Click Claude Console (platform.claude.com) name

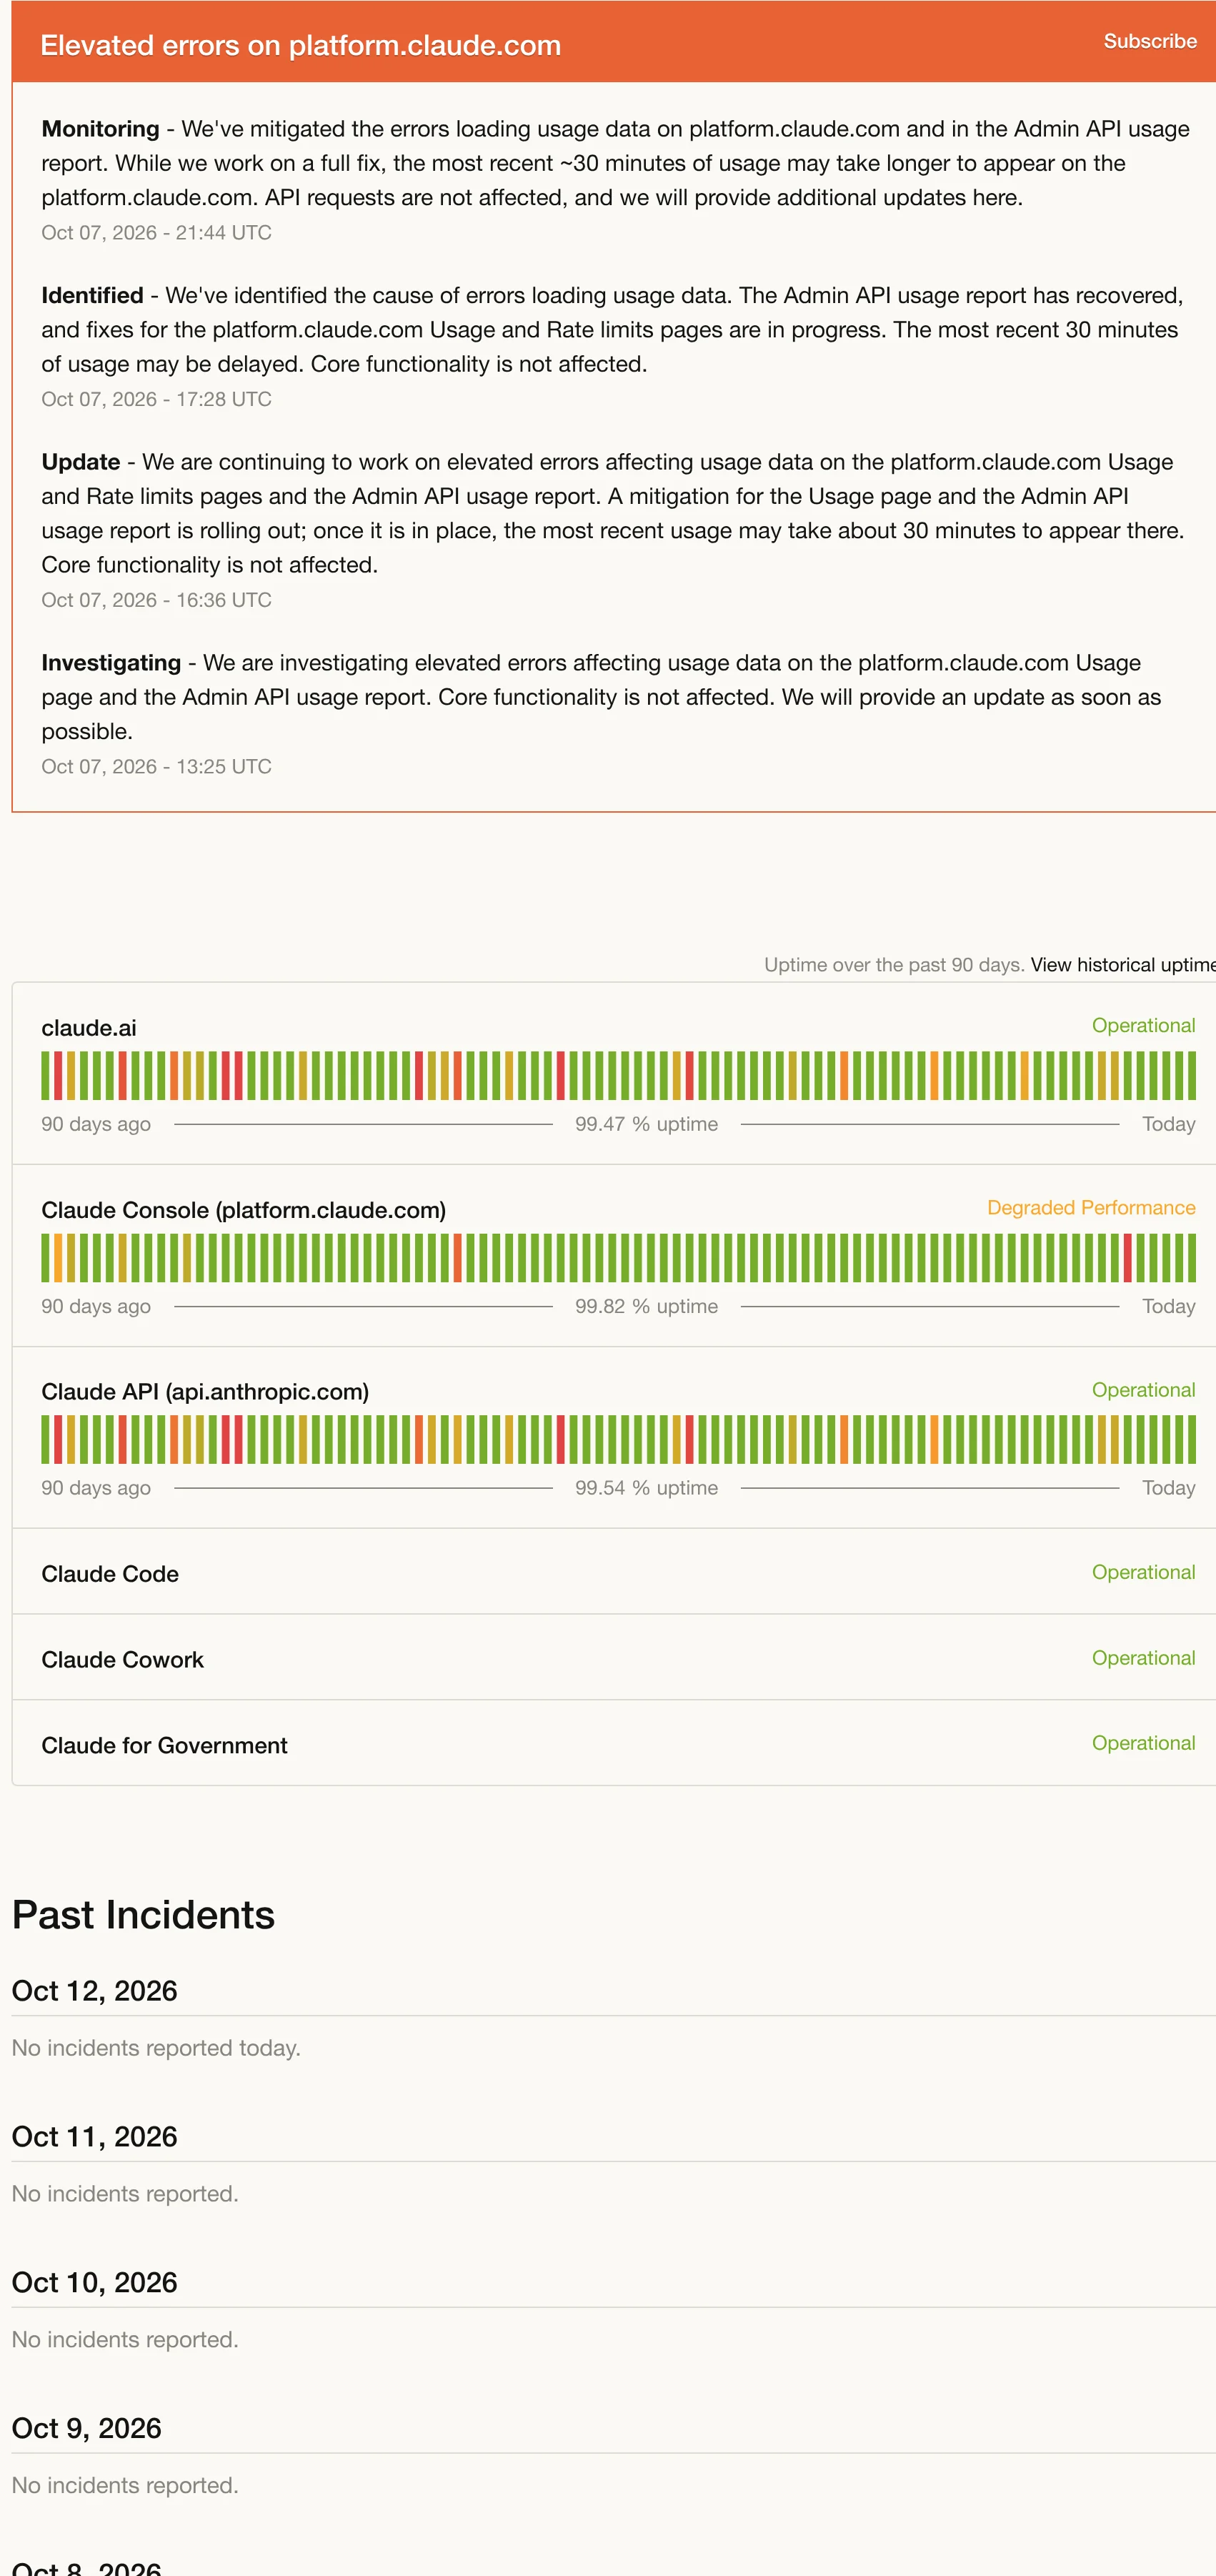pyautogui.click(x=244, y=1210)
